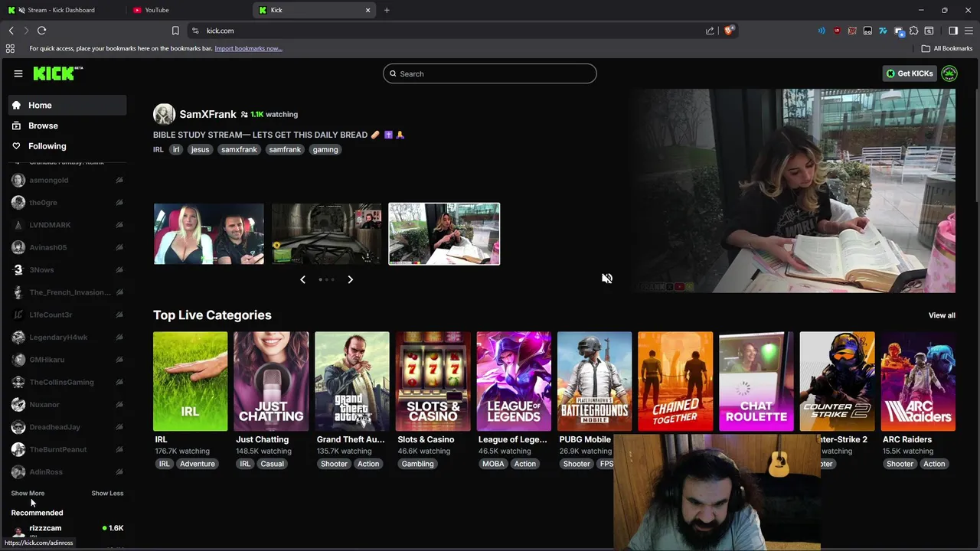Click Import bookmarks now link
The height and width of the screenshot is (551, 980).
(248, 48)
